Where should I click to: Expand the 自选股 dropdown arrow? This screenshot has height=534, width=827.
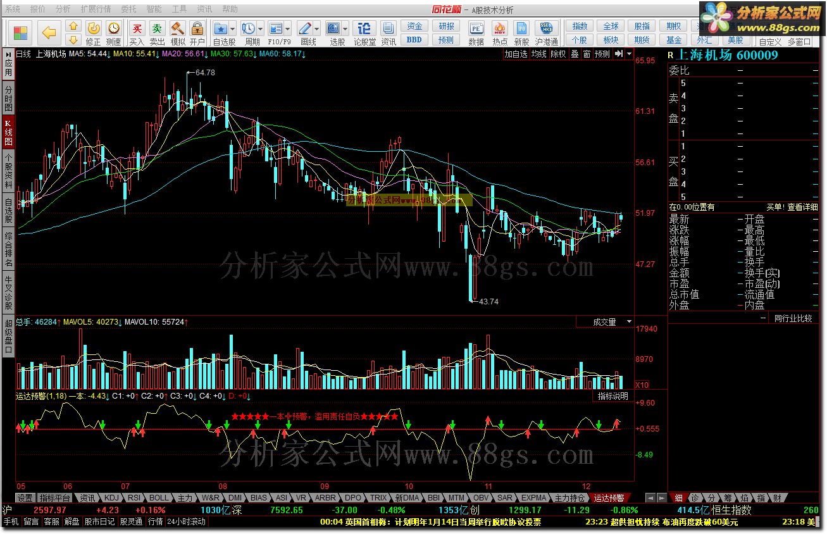(233, 28)
